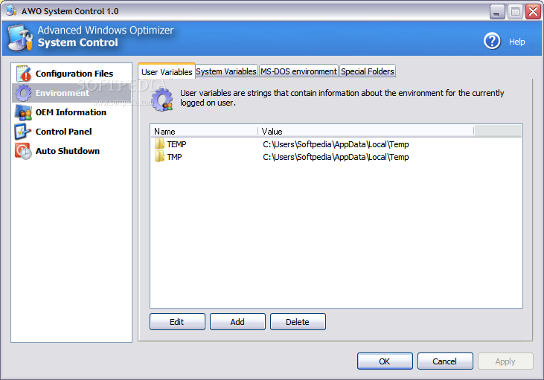
Task: Click the User Variables gear description icon
Action: coord(162,100)
